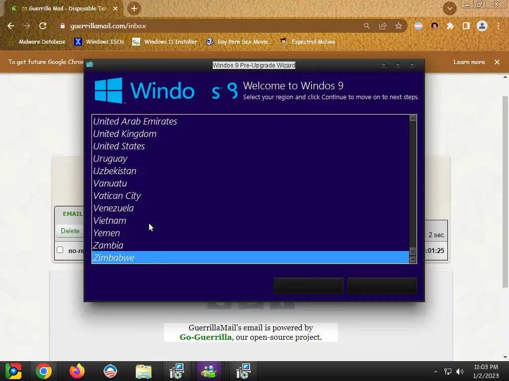Click the wizard title bar app icon
The width and height of the screenshot is (509, 381).
coord(90,64)
